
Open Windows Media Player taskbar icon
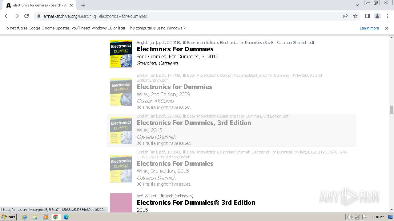[x=45, y=217]
